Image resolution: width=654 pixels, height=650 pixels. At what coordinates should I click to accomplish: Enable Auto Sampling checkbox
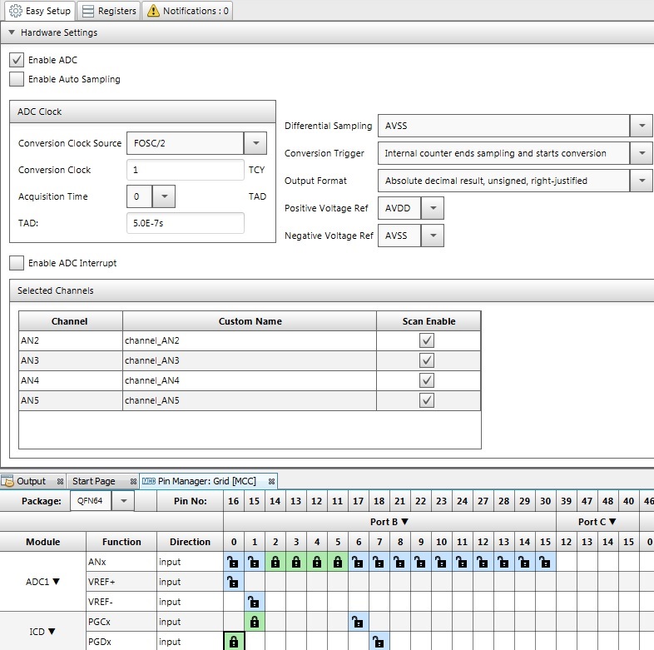point(17,79)
